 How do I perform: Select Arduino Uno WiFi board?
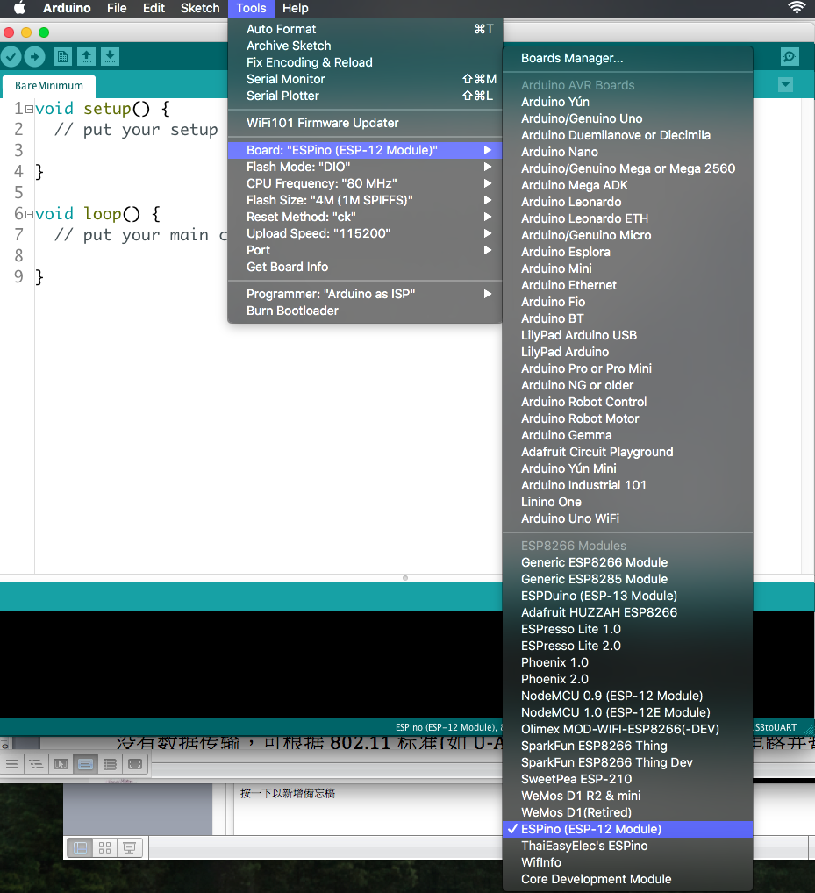coord(627,518)
